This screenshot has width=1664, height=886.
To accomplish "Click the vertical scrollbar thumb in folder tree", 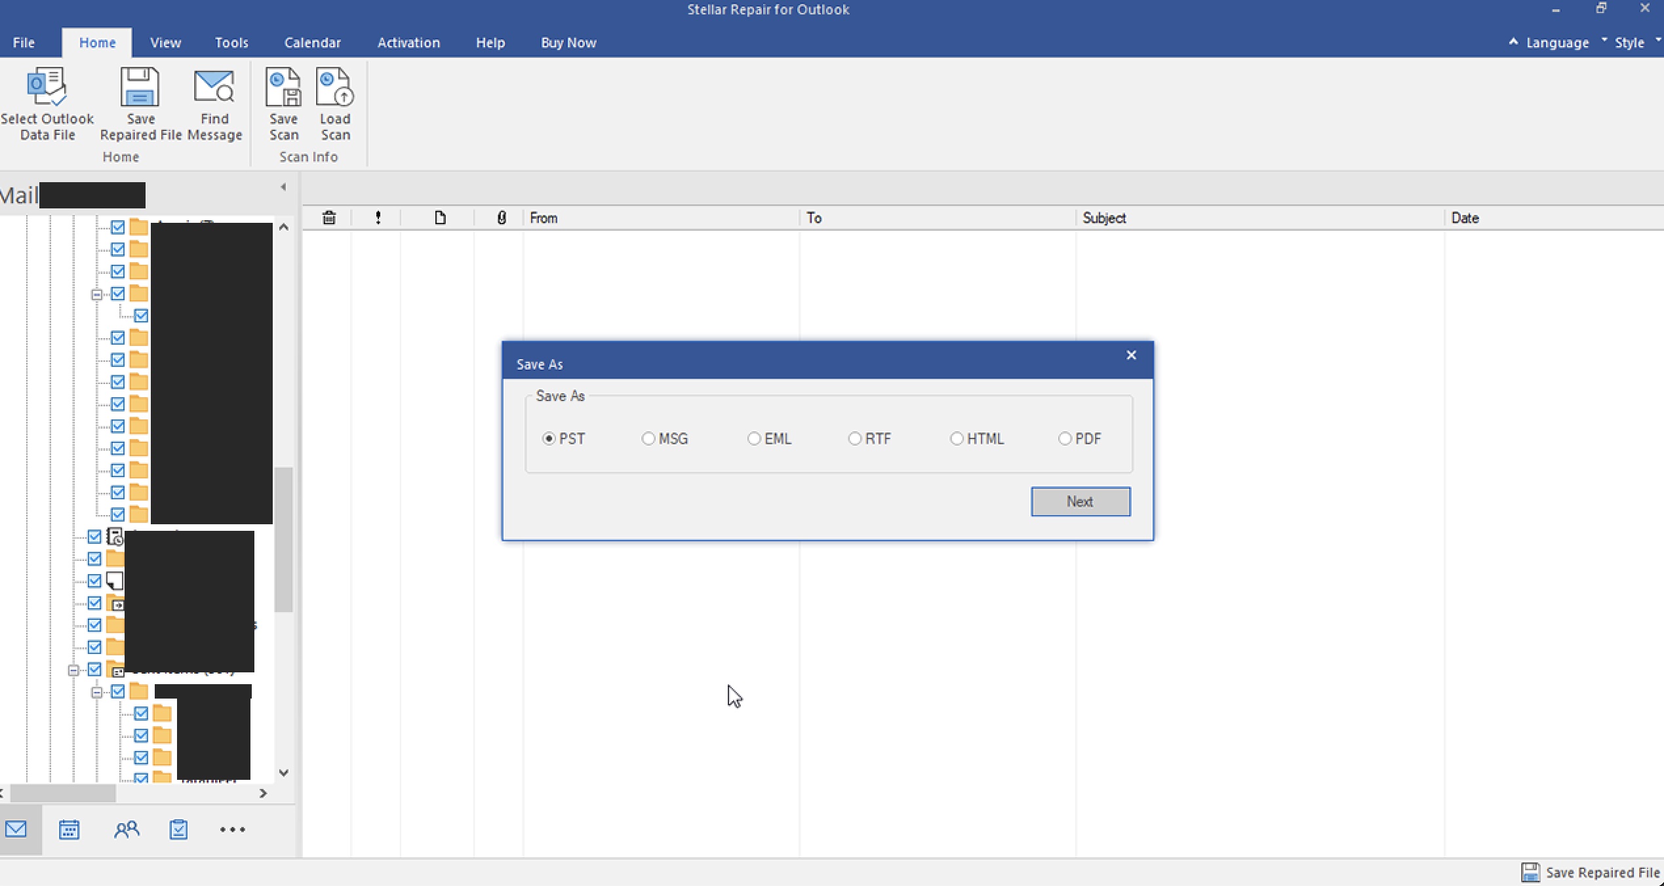I will [x=283, y=539].
